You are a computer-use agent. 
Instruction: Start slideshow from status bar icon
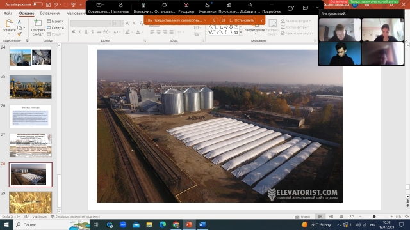click(352, 217)
